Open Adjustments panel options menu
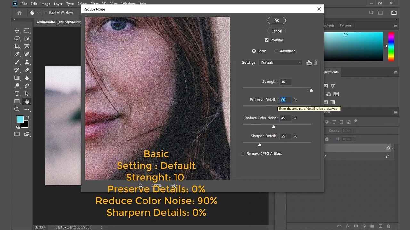The image size is (410, 230). (x=396, y=73)
